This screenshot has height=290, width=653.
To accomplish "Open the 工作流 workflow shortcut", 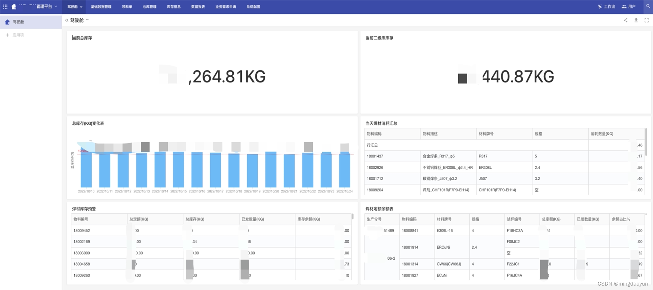I will pyautogui.click(x=606, y=7).
